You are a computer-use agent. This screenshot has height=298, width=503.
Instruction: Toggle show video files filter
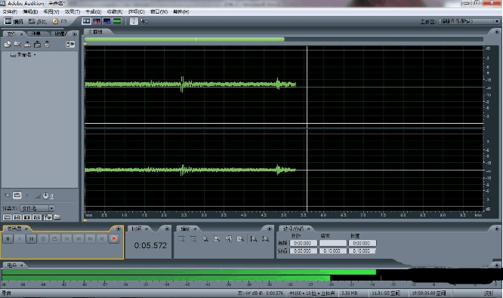(27, 217)
